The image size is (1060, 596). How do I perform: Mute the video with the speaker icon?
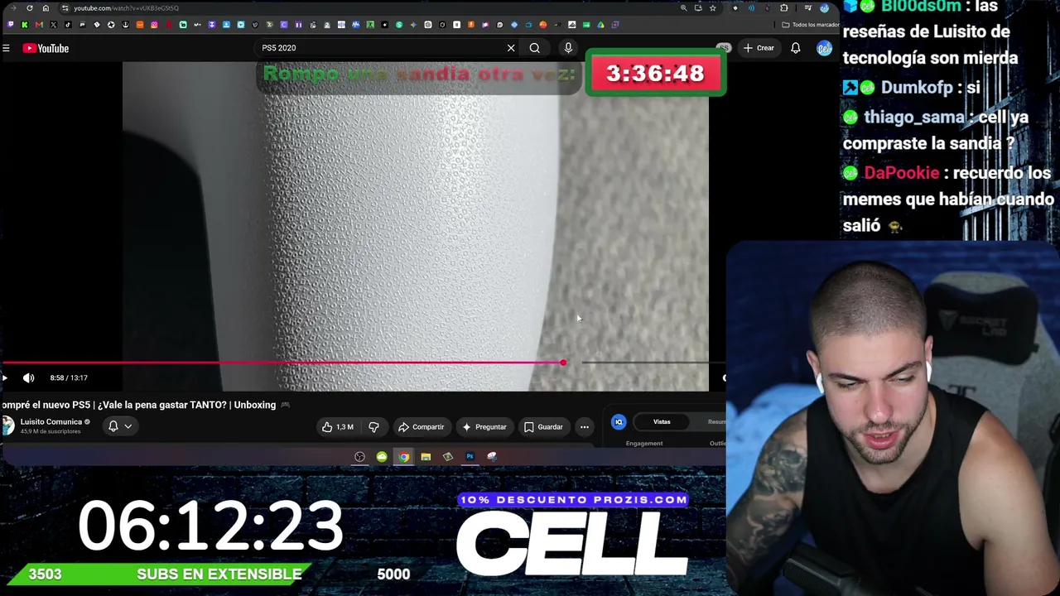point(29,377)
